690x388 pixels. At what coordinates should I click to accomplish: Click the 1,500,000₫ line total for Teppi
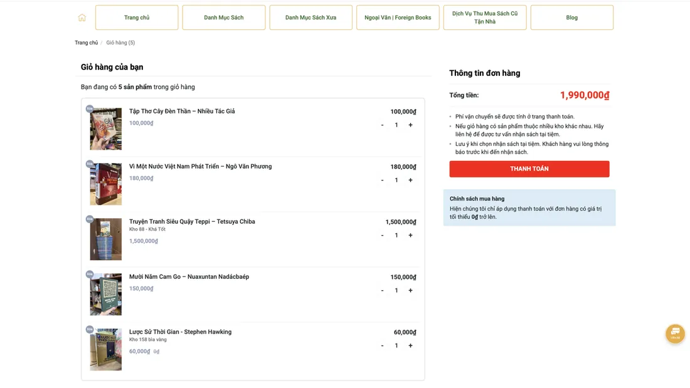[400, 222]
